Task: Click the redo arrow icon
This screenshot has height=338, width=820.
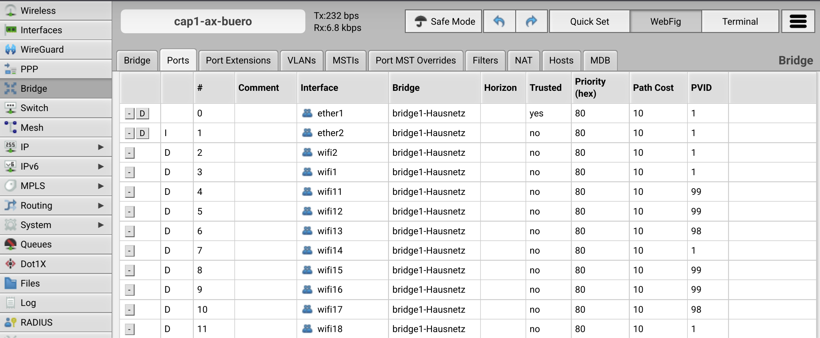Action: pos(531,21)
